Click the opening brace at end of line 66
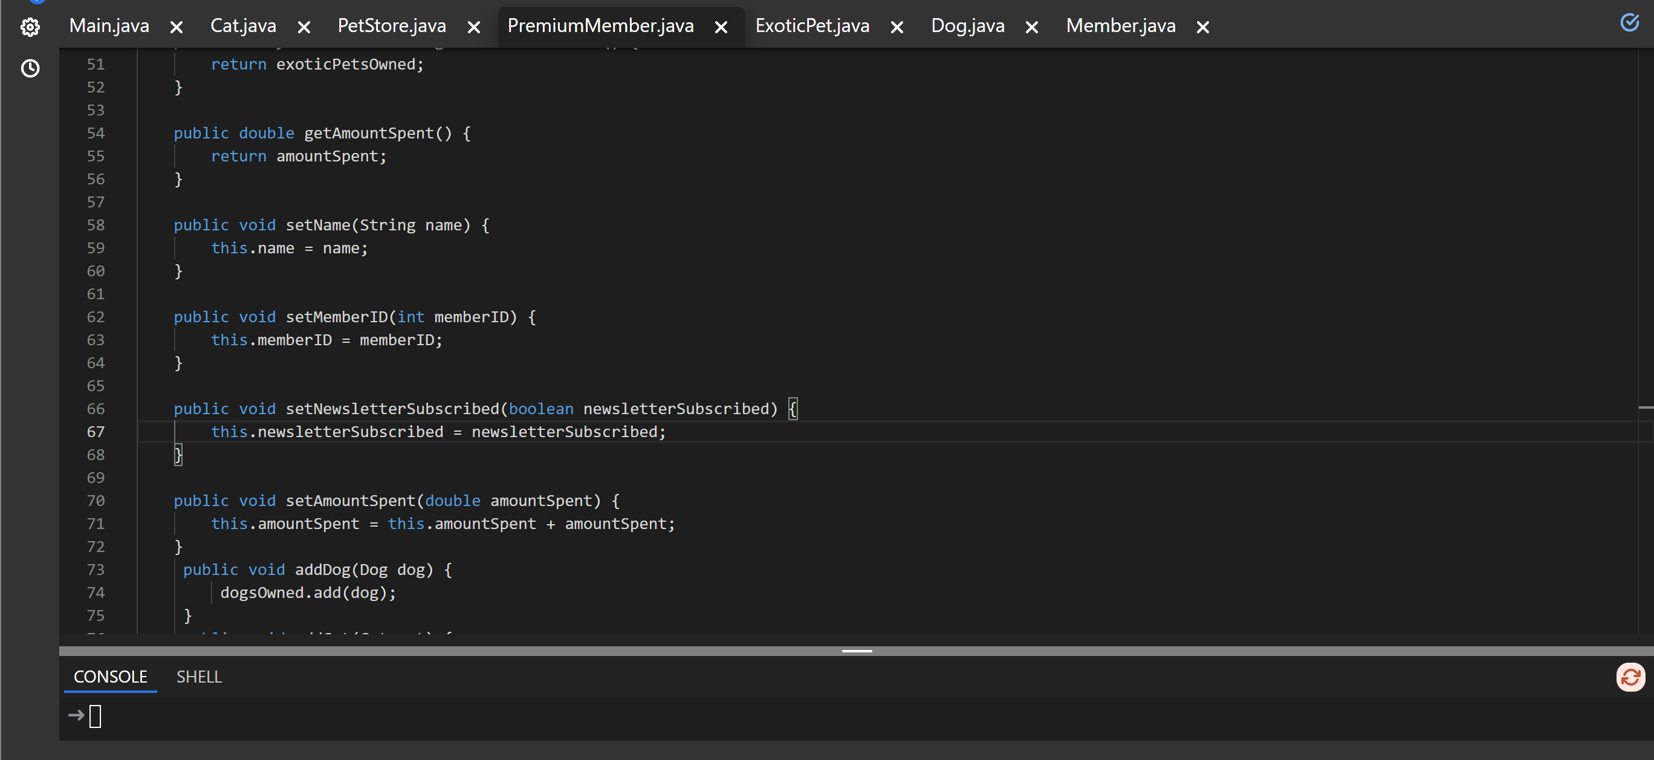Screen dimensions: 1654x760 [x=793, y=409]
